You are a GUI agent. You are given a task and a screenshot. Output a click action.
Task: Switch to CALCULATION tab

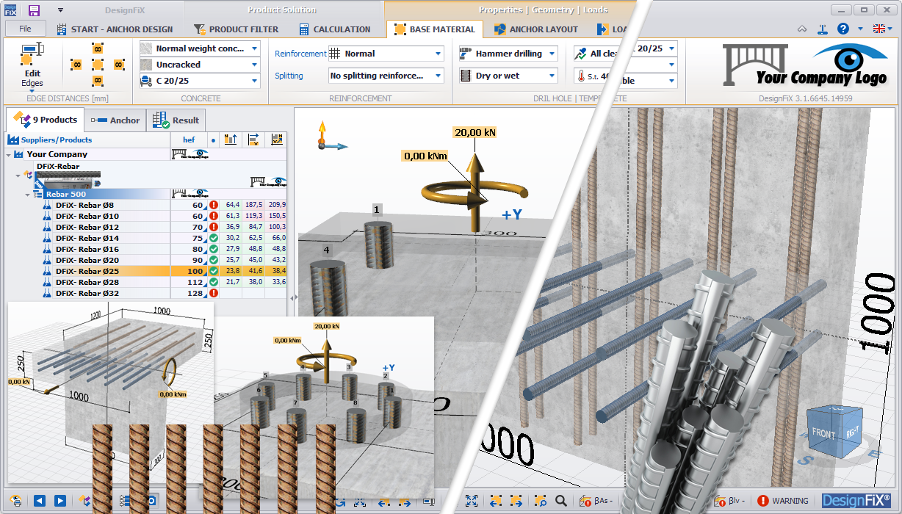(x=335, y=29)
